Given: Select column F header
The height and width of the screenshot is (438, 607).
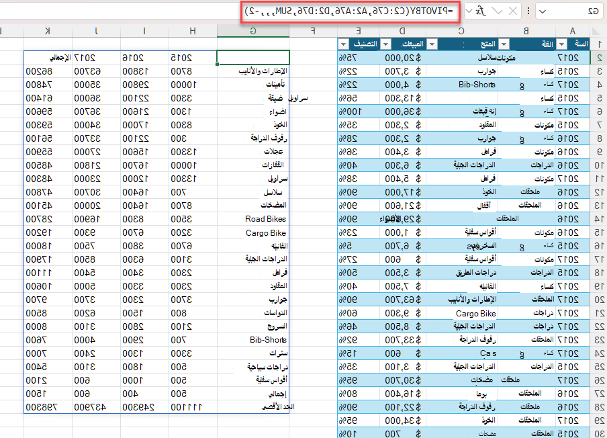Looking at the screenshot, I should [x=313, y=32].
